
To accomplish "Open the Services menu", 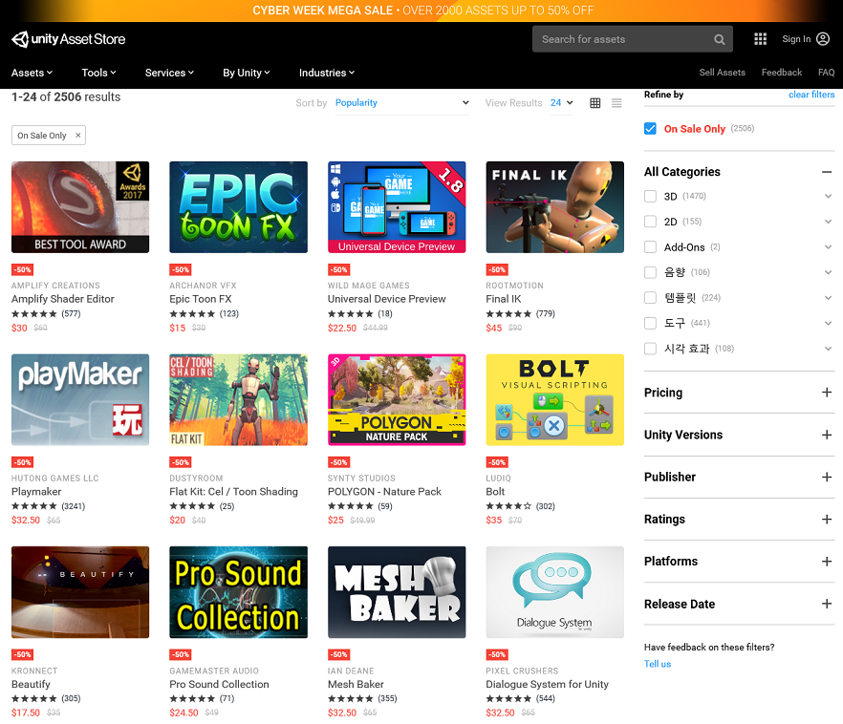I will tap(169, 73).
